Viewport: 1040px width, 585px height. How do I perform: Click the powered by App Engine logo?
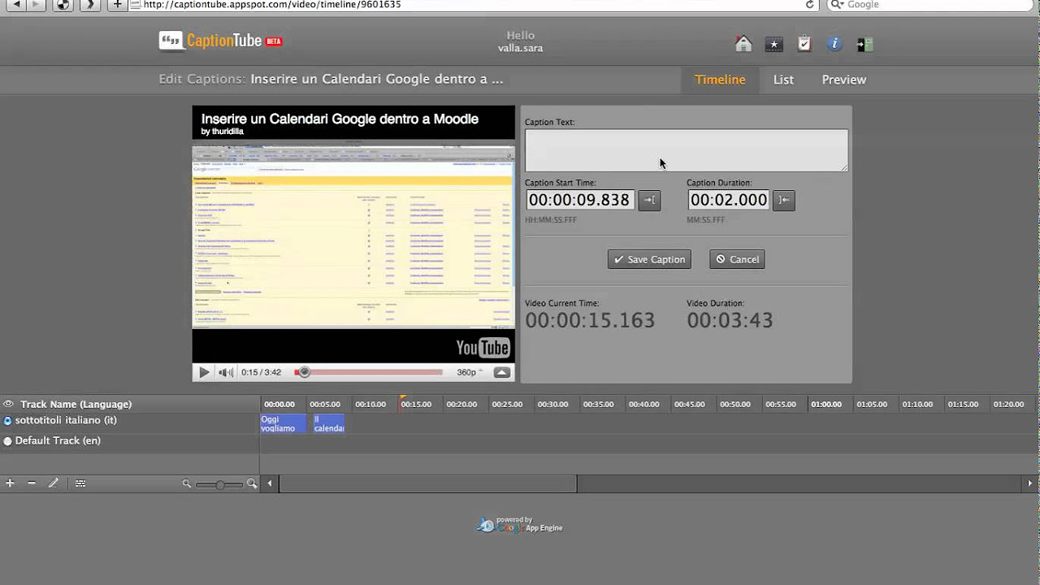[519, 524]
